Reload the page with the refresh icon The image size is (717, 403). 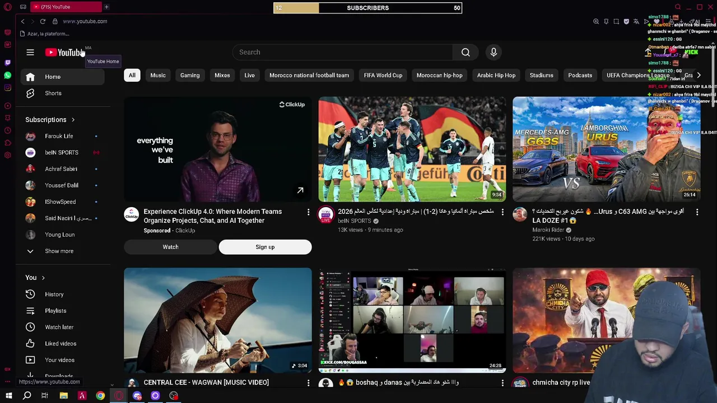pyautogui.click(x=43, y=21)
